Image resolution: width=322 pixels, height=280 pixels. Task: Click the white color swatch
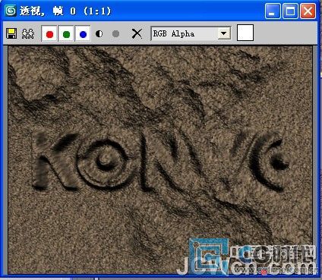245,33
